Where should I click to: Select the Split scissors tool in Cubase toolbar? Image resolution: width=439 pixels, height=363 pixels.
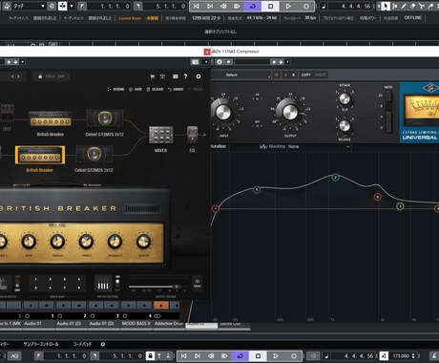[422, 6]
